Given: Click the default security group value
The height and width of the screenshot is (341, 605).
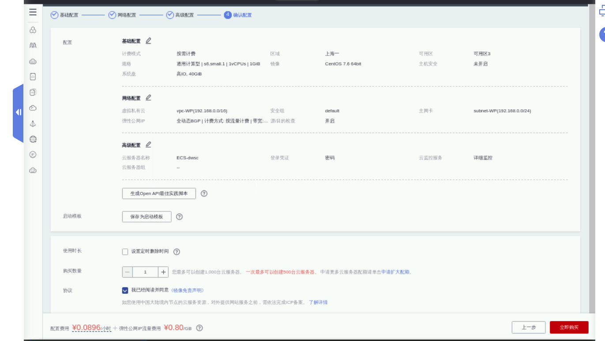Looking at the screenshot, I should click(332, 111).
